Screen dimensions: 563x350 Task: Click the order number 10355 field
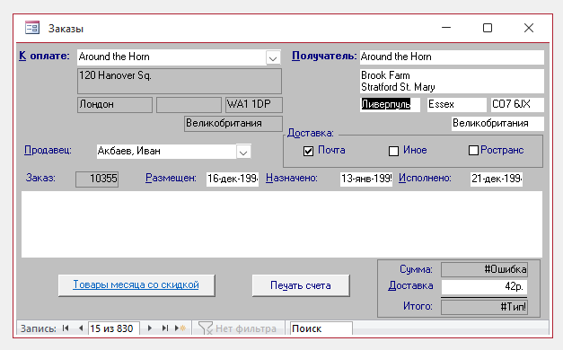point(97,179)
